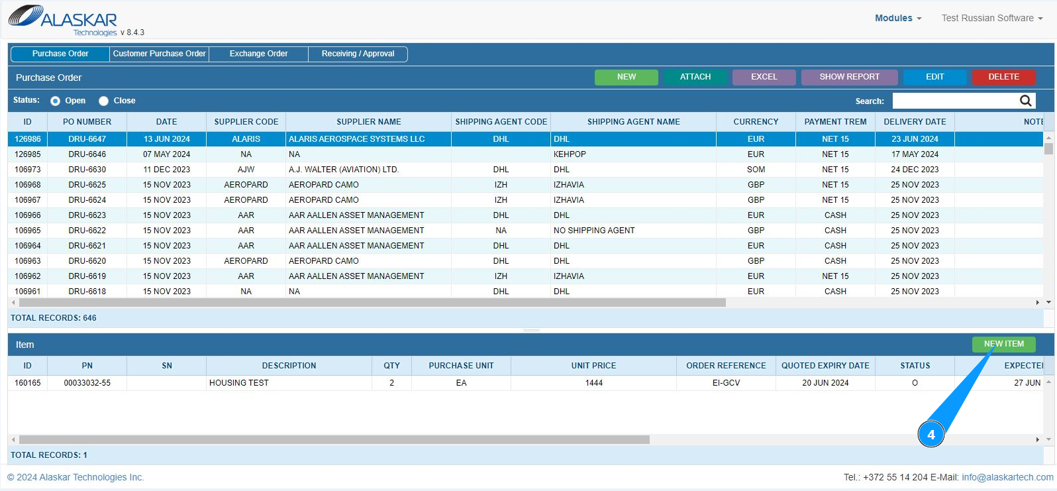Open the Exchange Order tab
Screen dimensions: 1057x491
258,54
